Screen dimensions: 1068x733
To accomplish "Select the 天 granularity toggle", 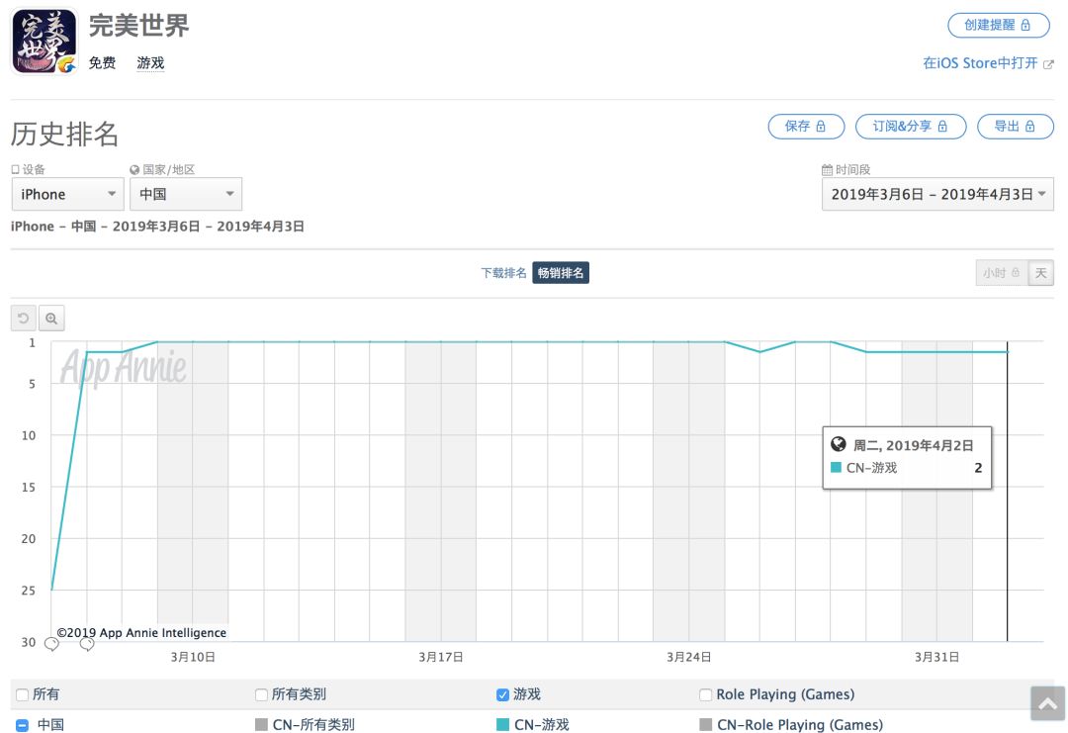I will coord(1040,273).
